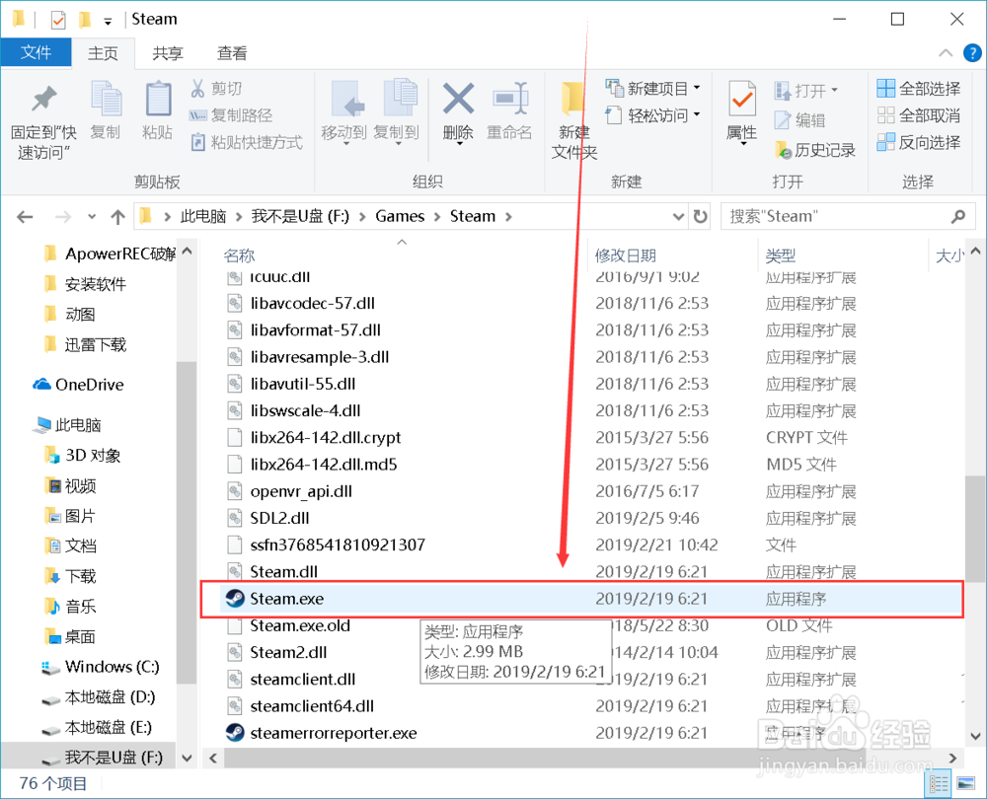The width and height of the screenshot is (987, 799).
Task: Open the File (文件) tab
Action: (x=36, y=53)
